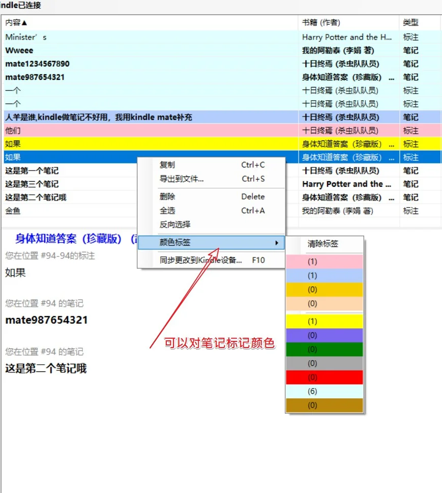
Task: Apply the red color label
Action: (x=325, y=378)
